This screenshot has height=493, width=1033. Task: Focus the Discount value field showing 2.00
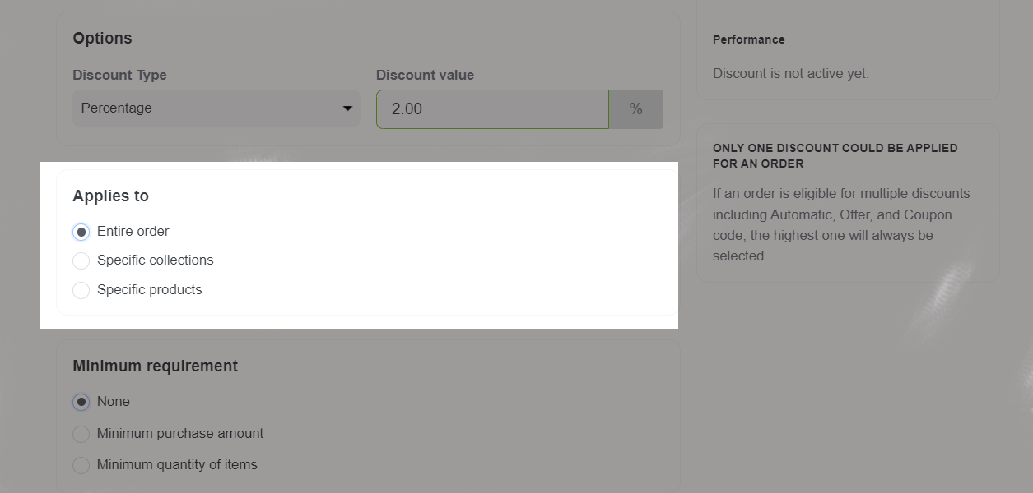[x=491, y=109]
